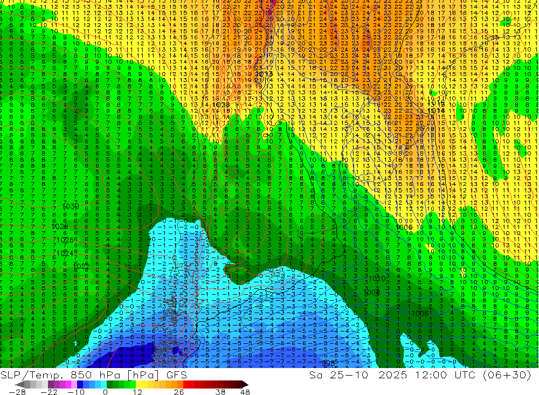The height and width of the screenshot is (395, 539).
Task: Click the '12:00 UTC' valid time text
Action: click(x=446, y=375)
